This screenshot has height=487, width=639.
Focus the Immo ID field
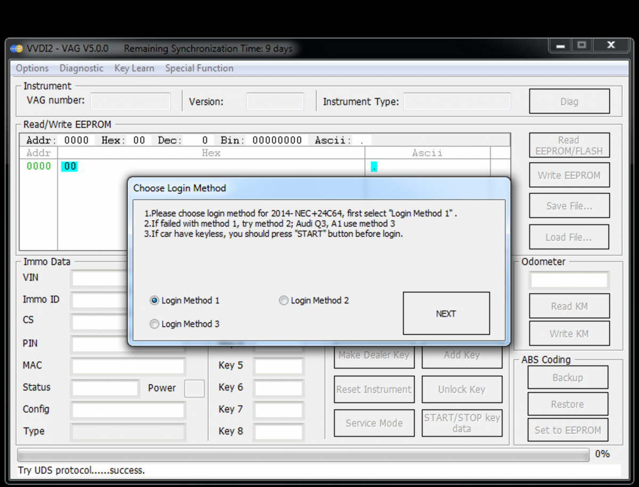point(100,301)
